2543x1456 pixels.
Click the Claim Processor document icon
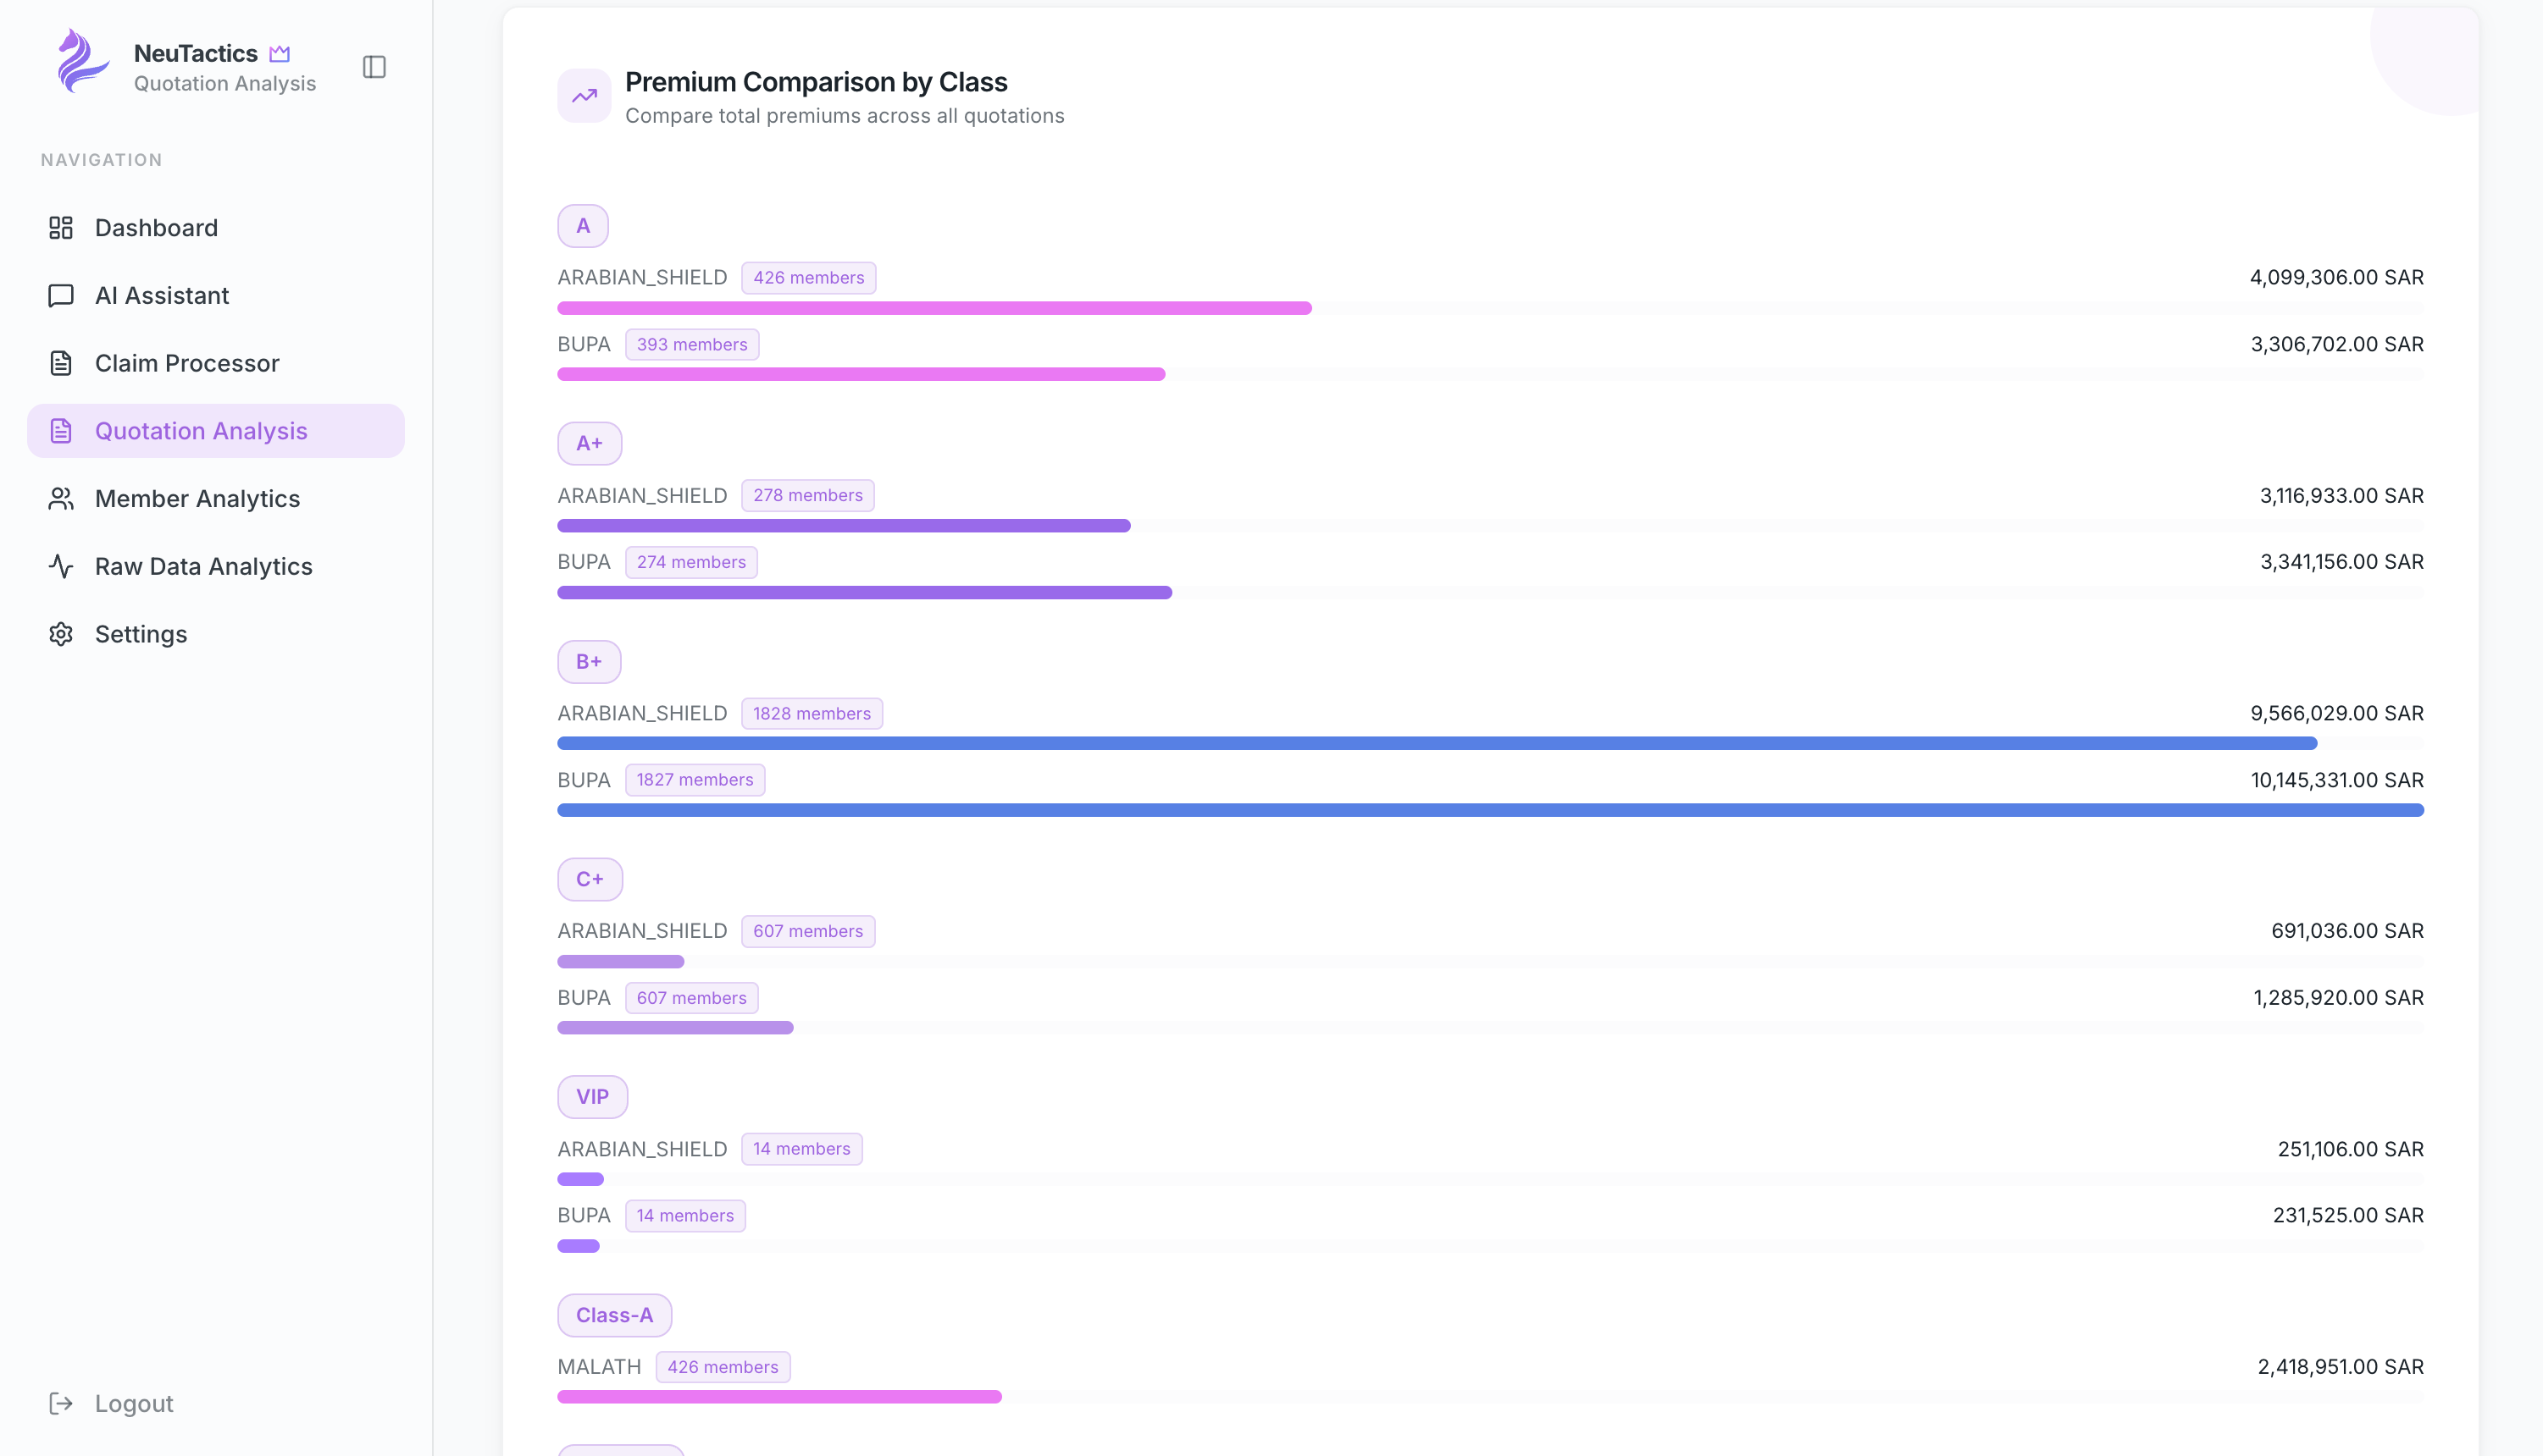pyautogui.click(x=61, y=363)
